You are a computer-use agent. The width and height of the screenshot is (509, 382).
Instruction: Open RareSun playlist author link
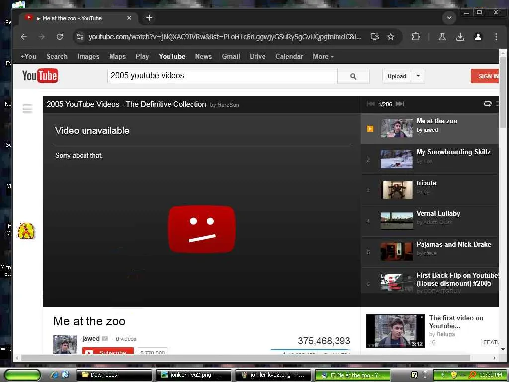[x=228, y=105]
